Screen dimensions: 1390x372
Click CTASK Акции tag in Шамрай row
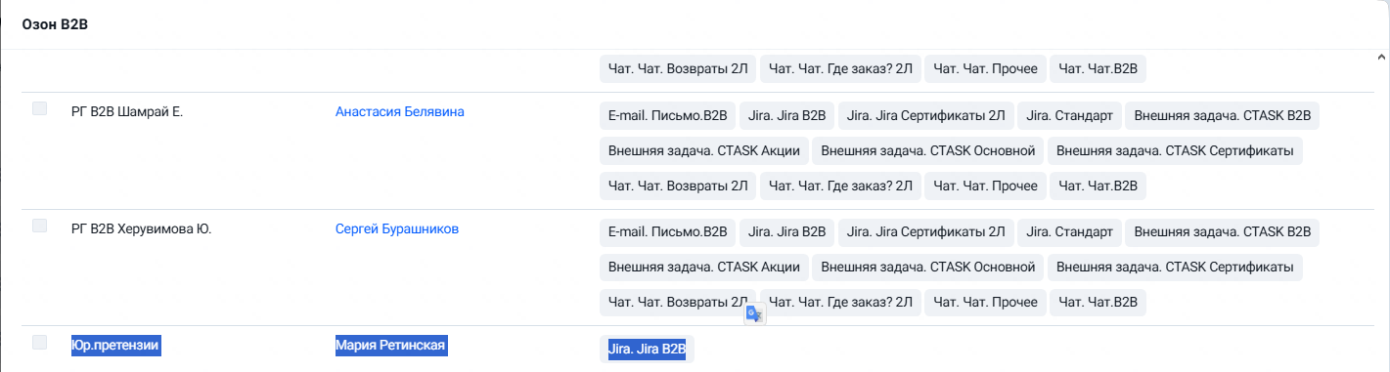click(704, 150)
